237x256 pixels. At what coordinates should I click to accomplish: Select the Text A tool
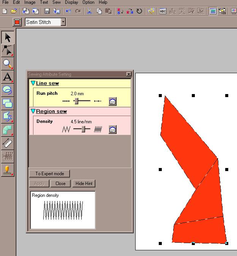pos(8,77)
